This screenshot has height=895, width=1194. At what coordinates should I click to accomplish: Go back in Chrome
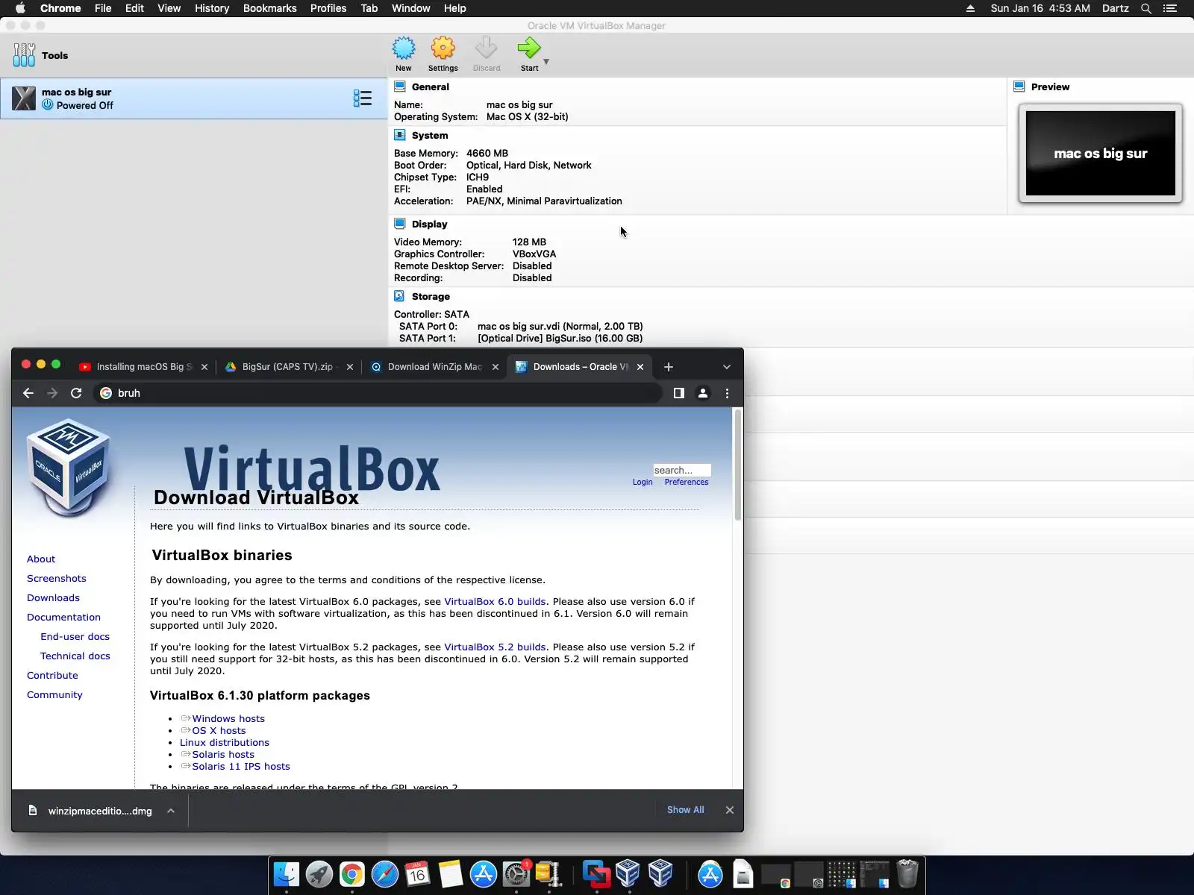pyautogui.click(x=28, y=393)
